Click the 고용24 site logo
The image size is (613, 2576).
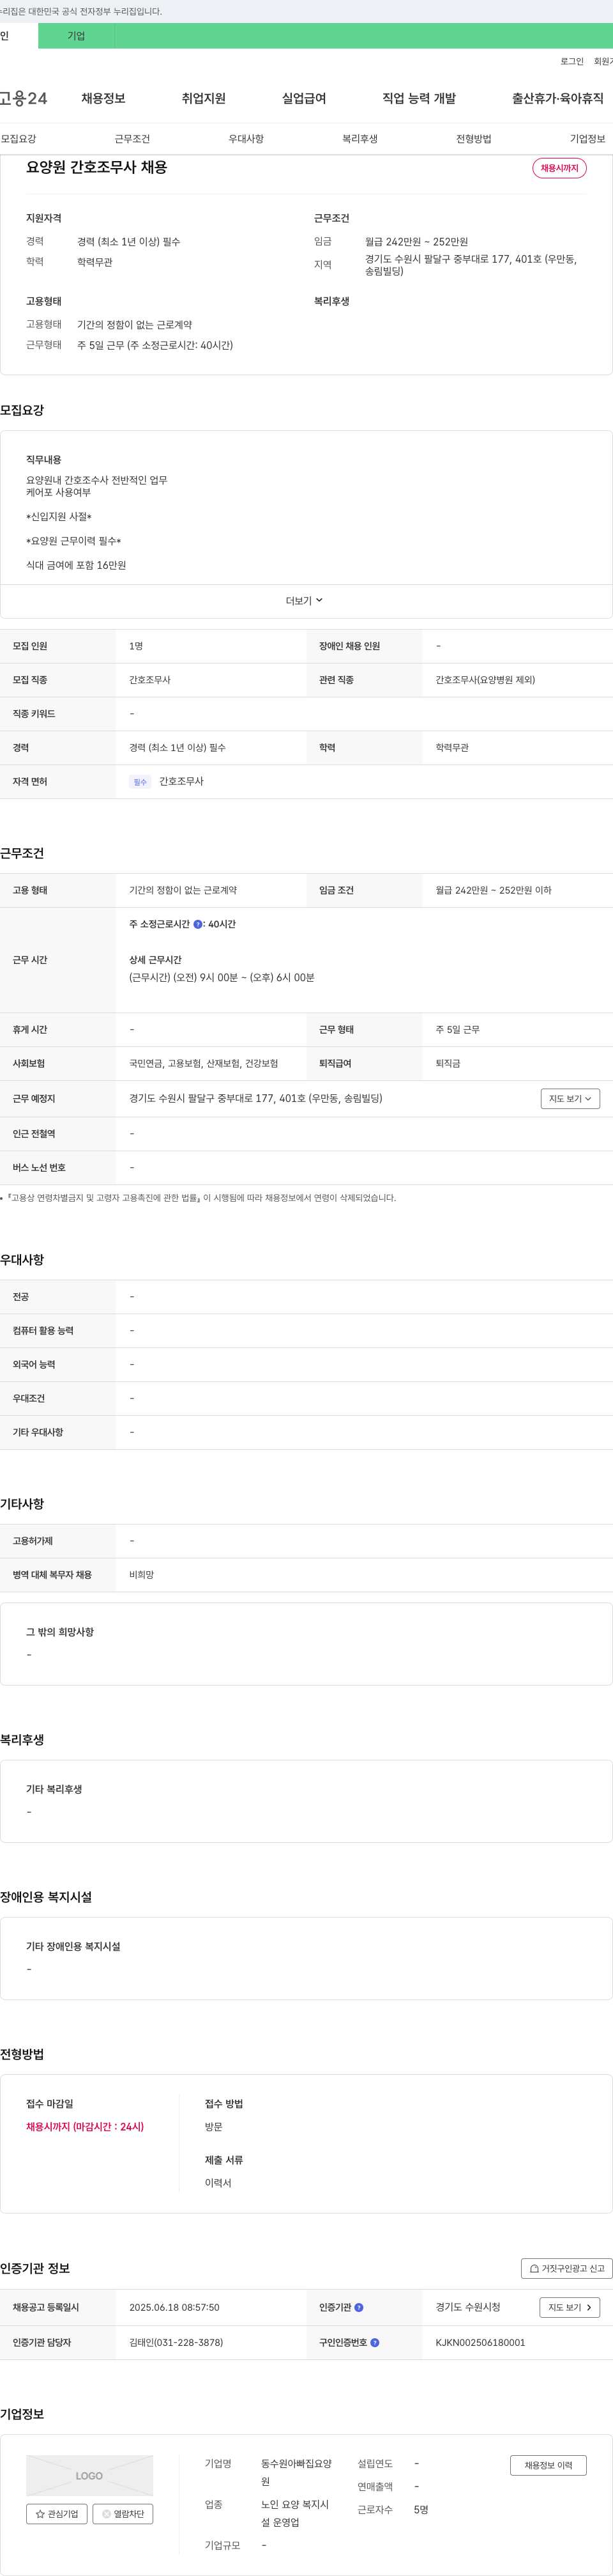pos(23,98)
